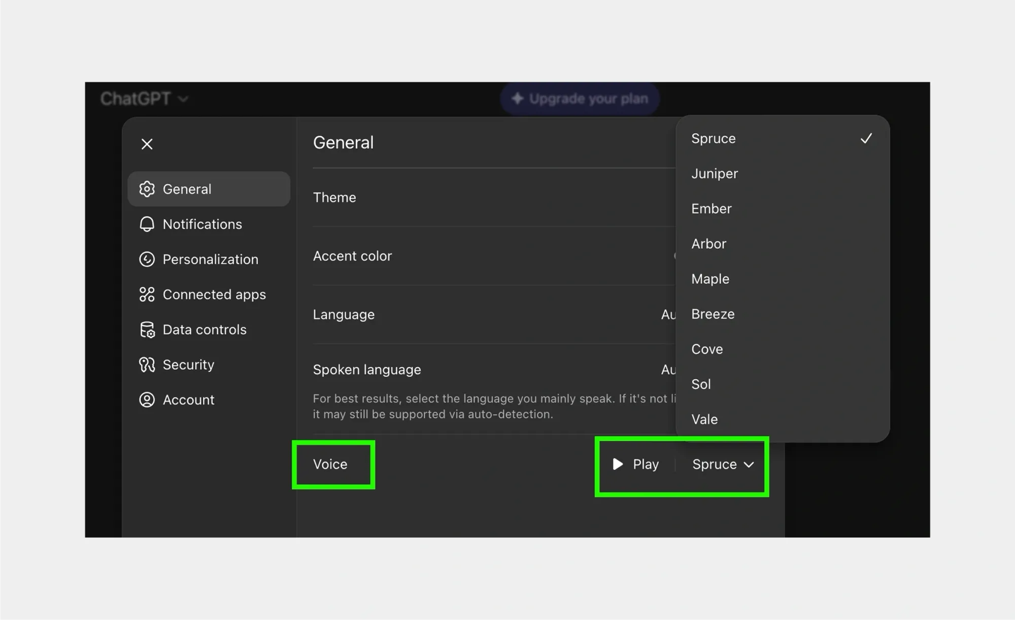1015x620 pixels.
Task: Select the Maple voice
Action: (710, 279)
